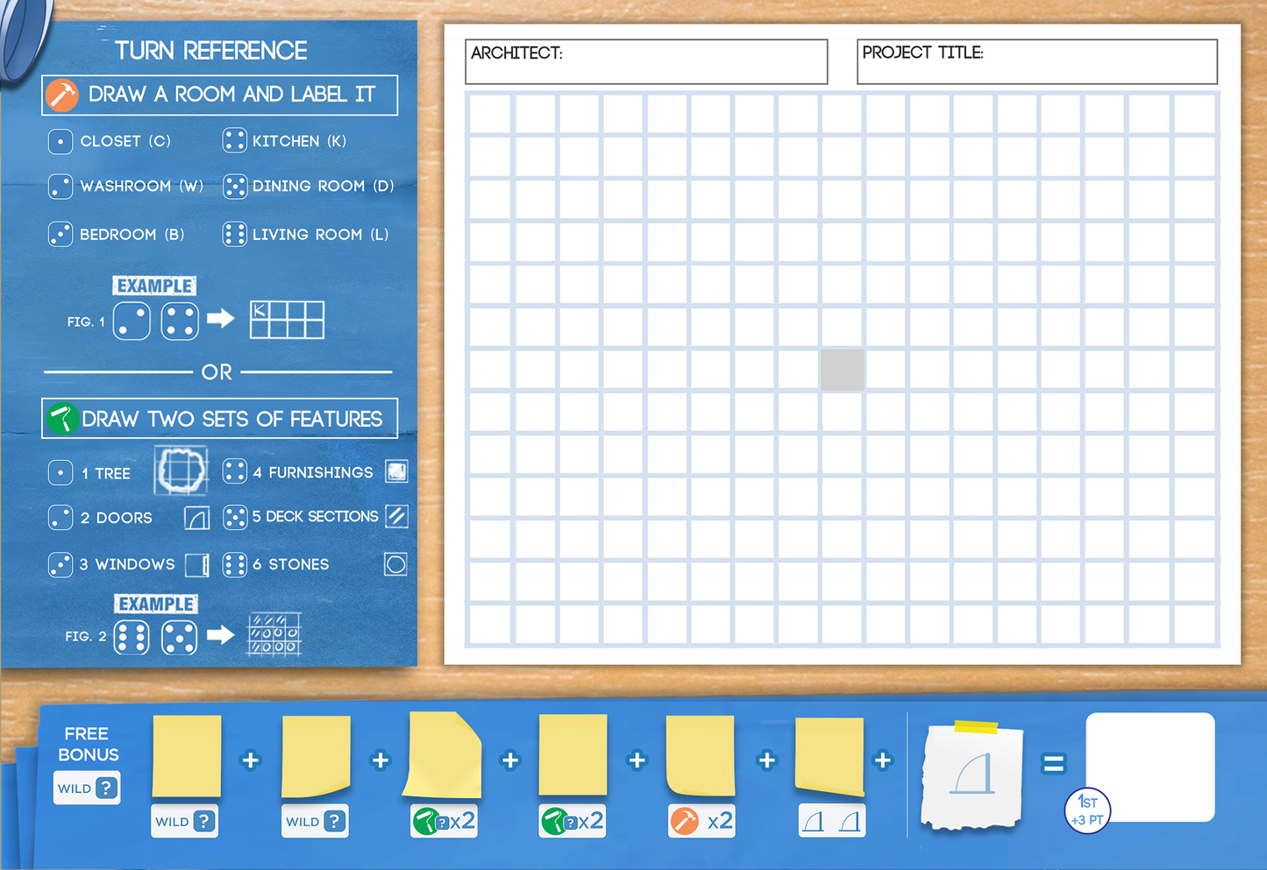Click the one-pip die for Closet
The image size is (1267, 870).
(61, 141)
